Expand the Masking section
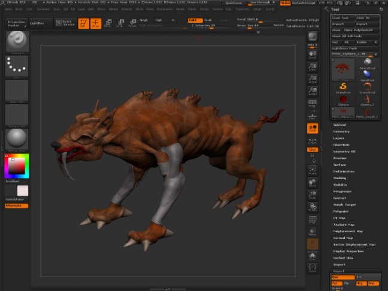The width and height of the screenshot is (388, 291). (x=339, y=178)
